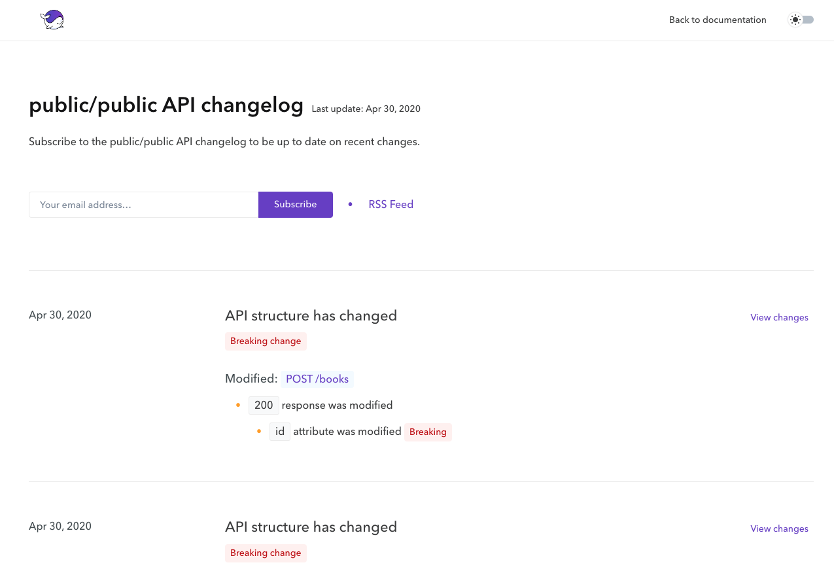This screenshot has height=569, width=834.
Task: Click the first Breaking change badge
Action: click(266, 341)
